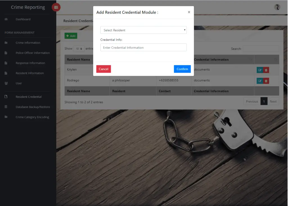This screenshot has height=206, width=288.
Task: Open the red sidebar hamburger menu icon
Action: click(56, 7)
